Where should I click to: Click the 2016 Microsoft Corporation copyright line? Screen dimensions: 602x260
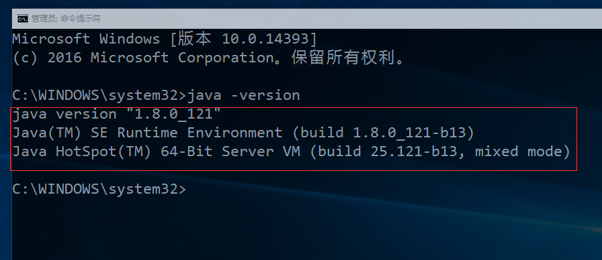208,58
